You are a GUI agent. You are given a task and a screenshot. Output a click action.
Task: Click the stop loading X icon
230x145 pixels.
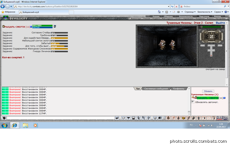176,6
